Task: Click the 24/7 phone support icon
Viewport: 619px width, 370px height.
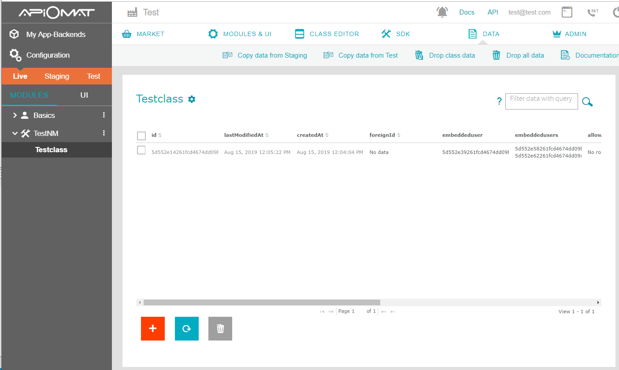Action: [593, 12]
